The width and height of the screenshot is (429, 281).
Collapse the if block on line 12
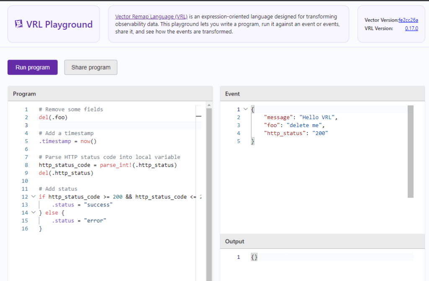click(34, 197)
